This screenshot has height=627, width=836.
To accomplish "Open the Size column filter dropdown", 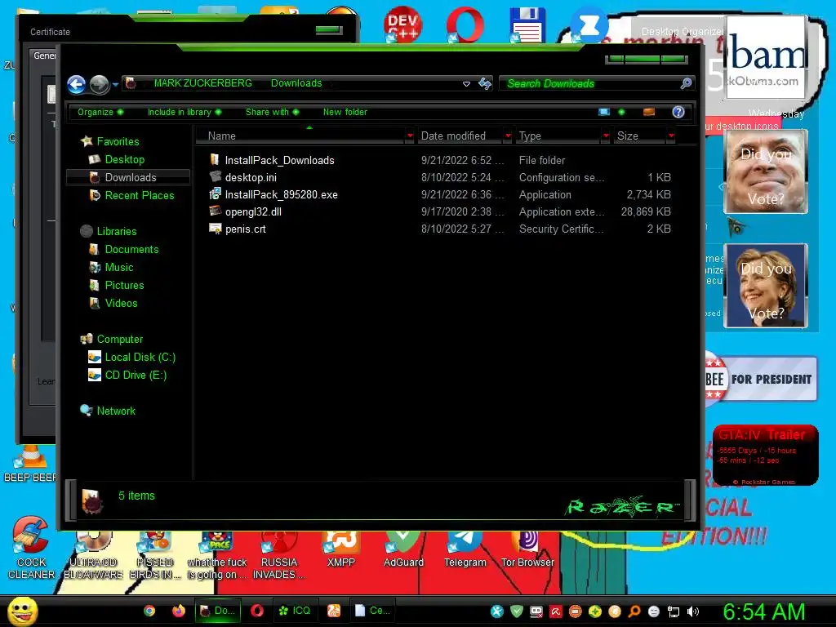I will 671,136.
